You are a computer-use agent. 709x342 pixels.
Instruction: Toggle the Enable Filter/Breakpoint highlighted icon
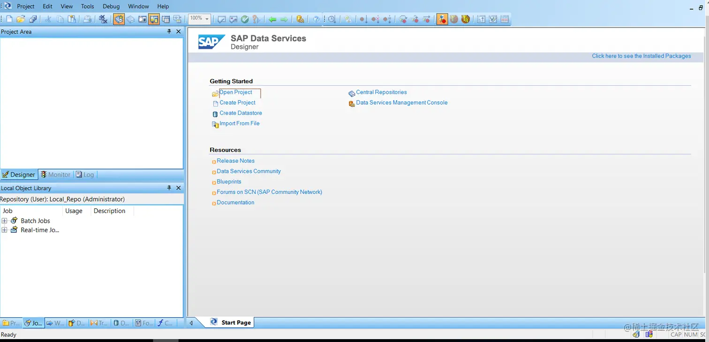[x=442, y=19]
